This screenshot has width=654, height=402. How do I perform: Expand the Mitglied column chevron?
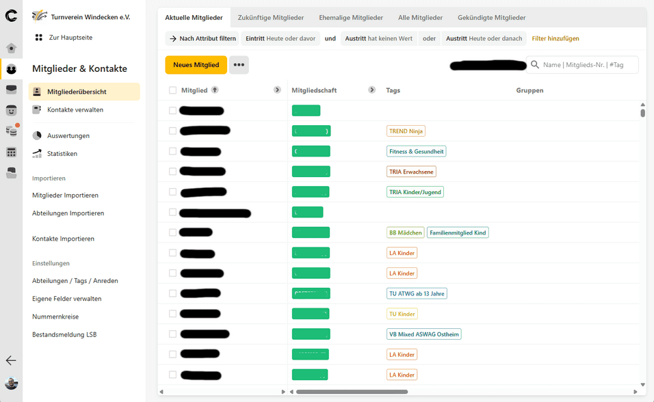point(277,90)
